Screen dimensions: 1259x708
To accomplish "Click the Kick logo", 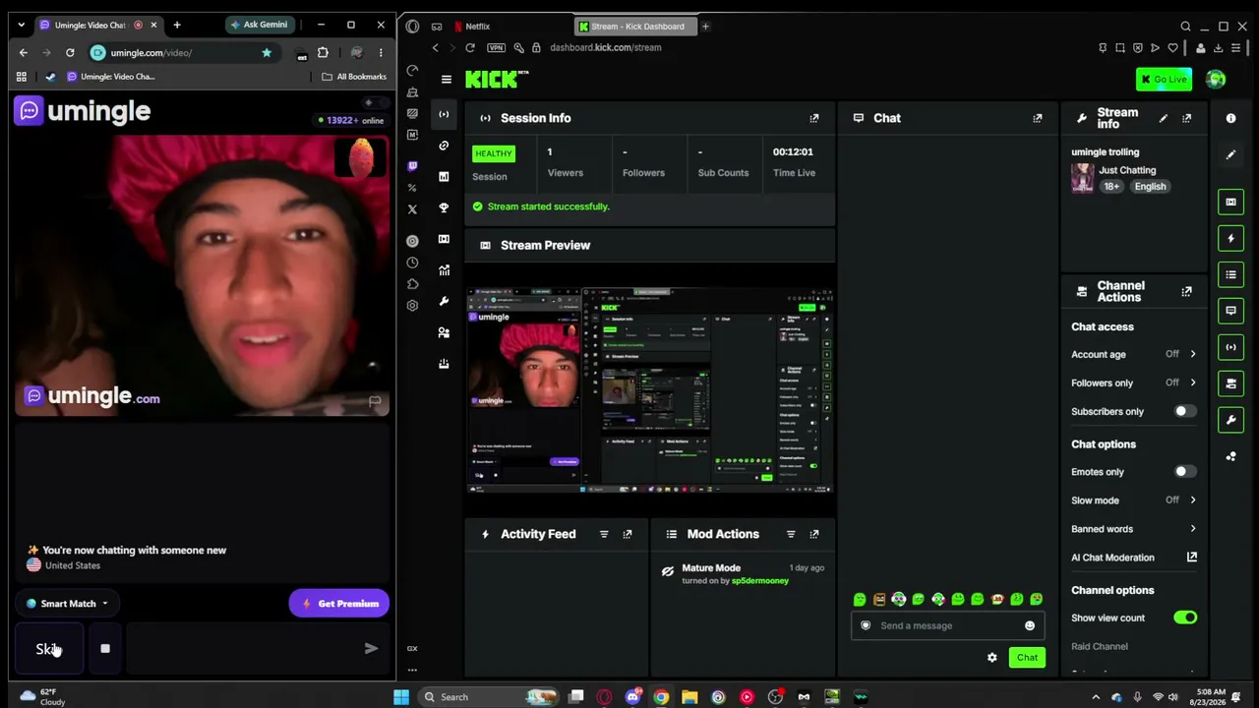I will click(497, 80).
